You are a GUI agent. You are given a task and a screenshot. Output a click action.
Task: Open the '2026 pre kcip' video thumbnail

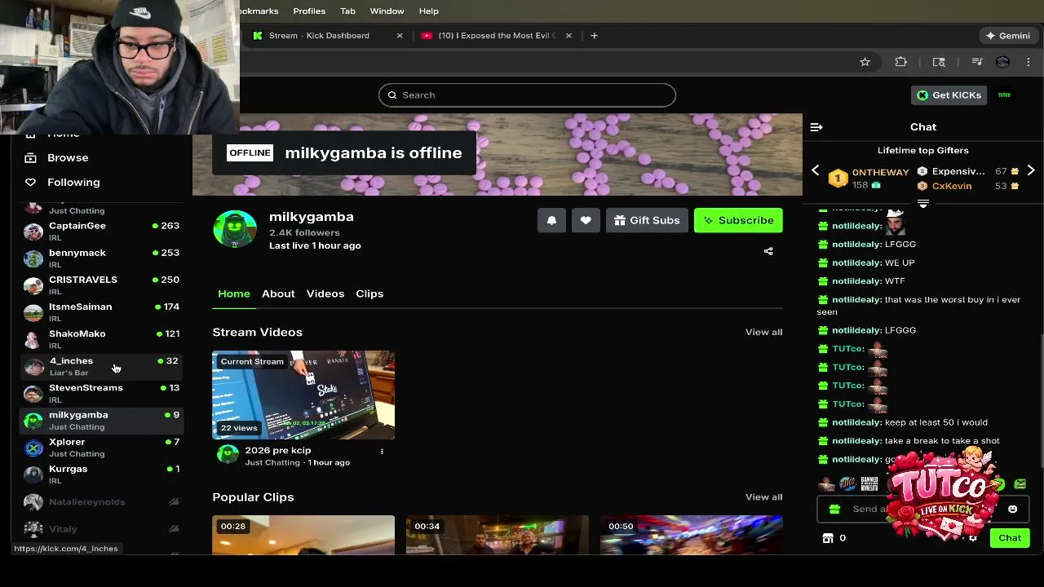[303, 395]
